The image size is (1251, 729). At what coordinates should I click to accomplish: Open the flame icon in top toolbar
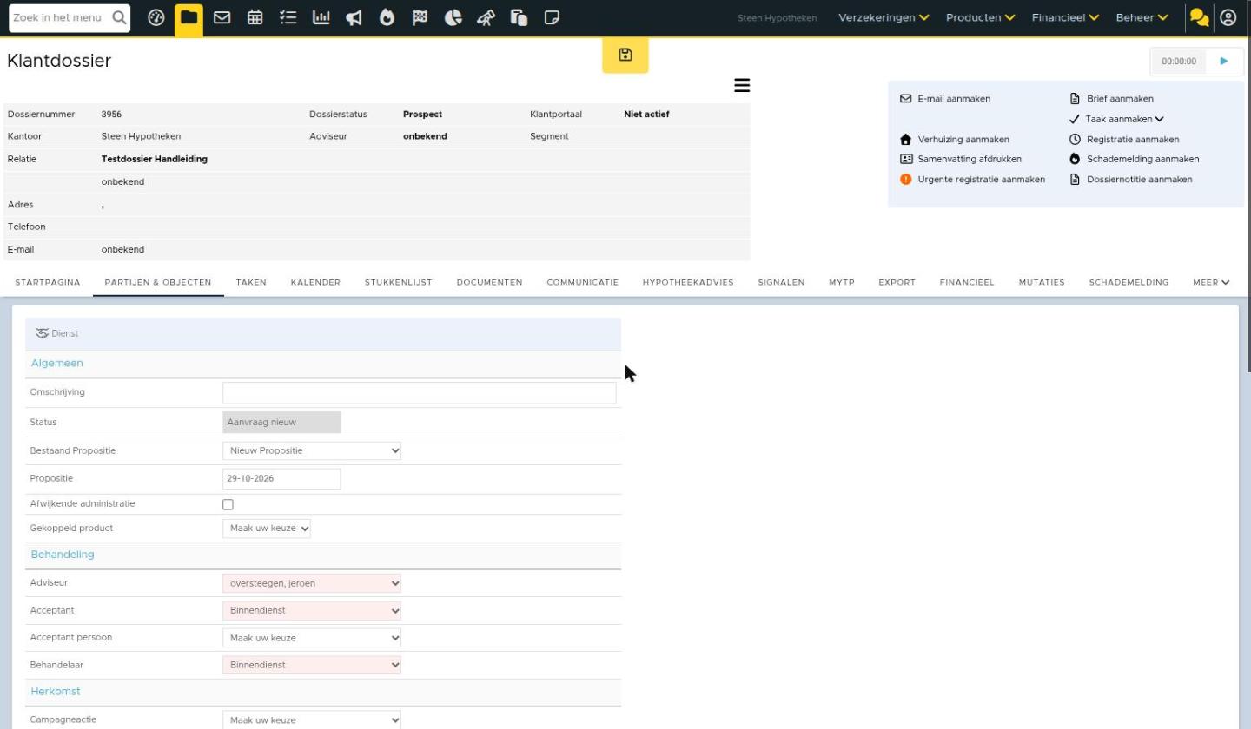387,17
